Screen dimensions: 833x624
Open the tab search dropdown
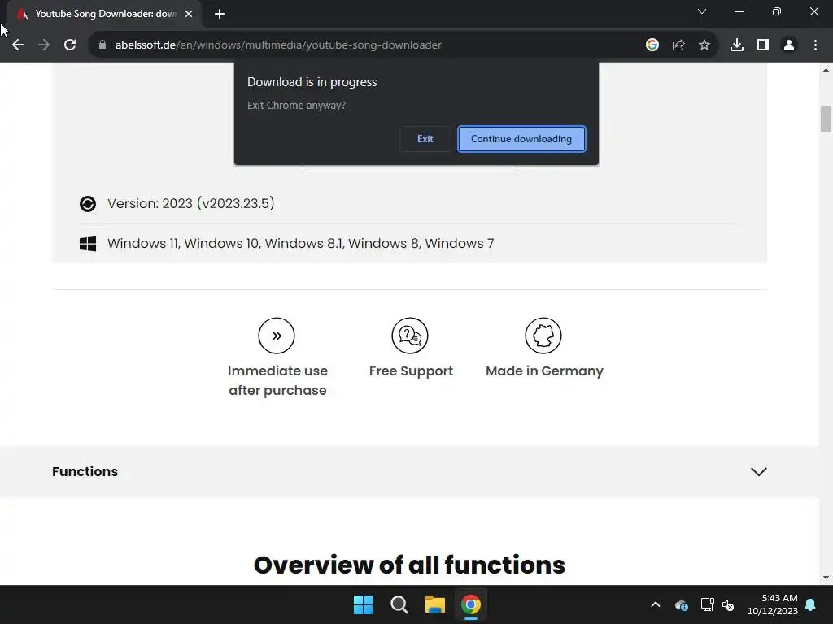click(702, 11)
